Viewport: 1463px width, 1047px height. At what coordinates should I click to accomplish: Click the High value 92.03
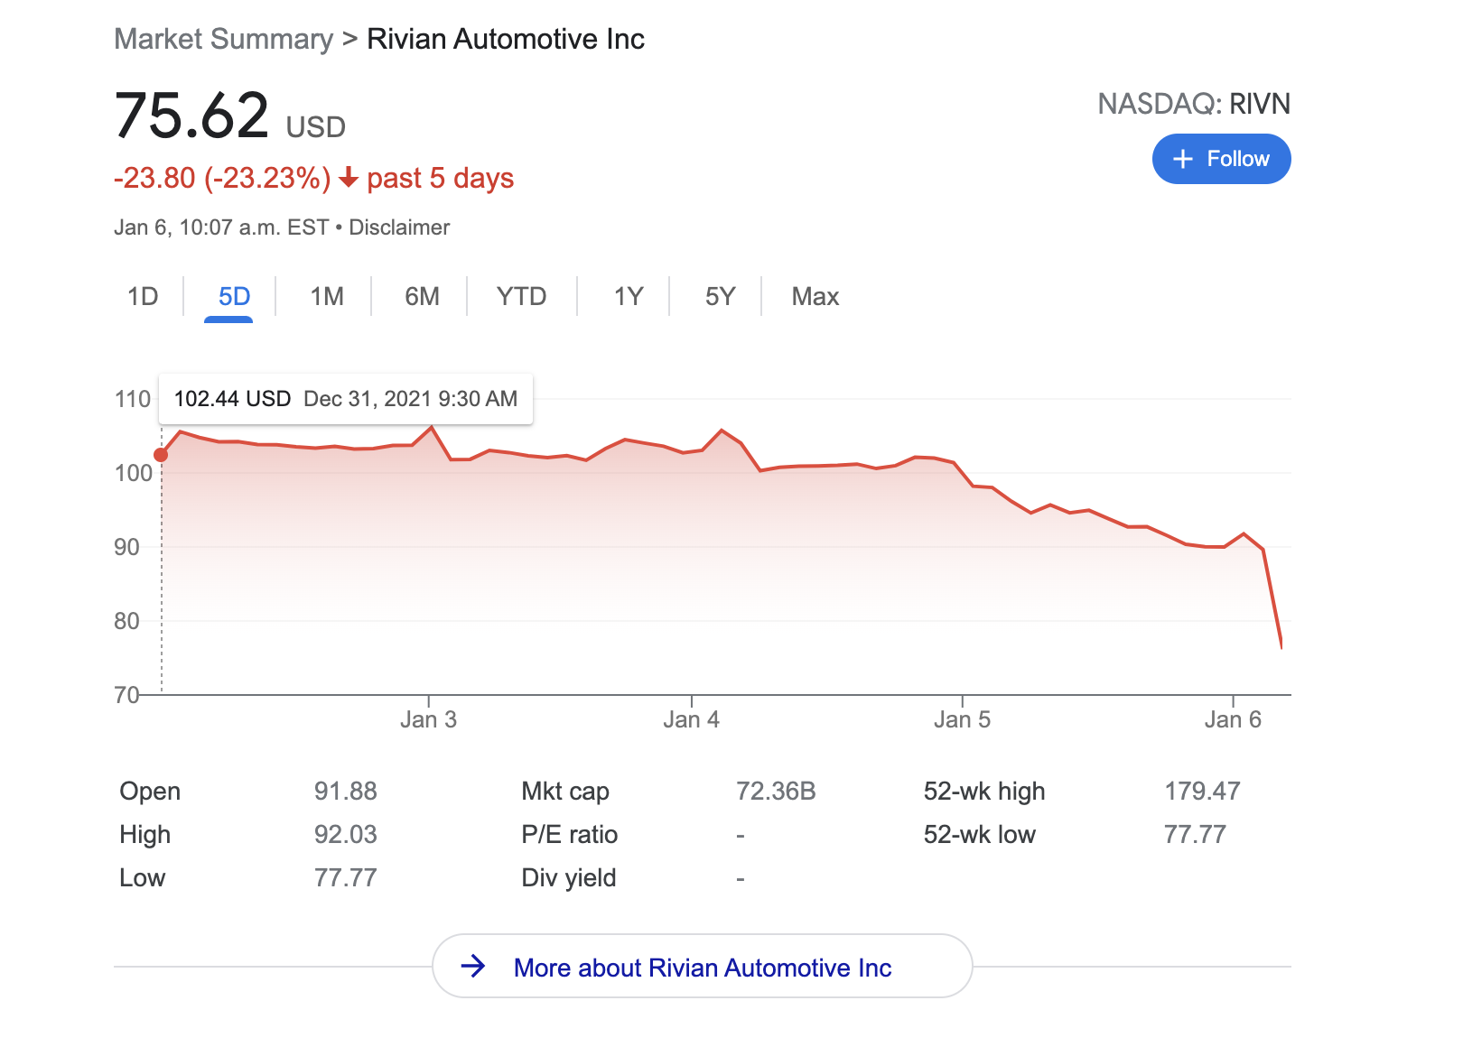click(x=346, y=834)
